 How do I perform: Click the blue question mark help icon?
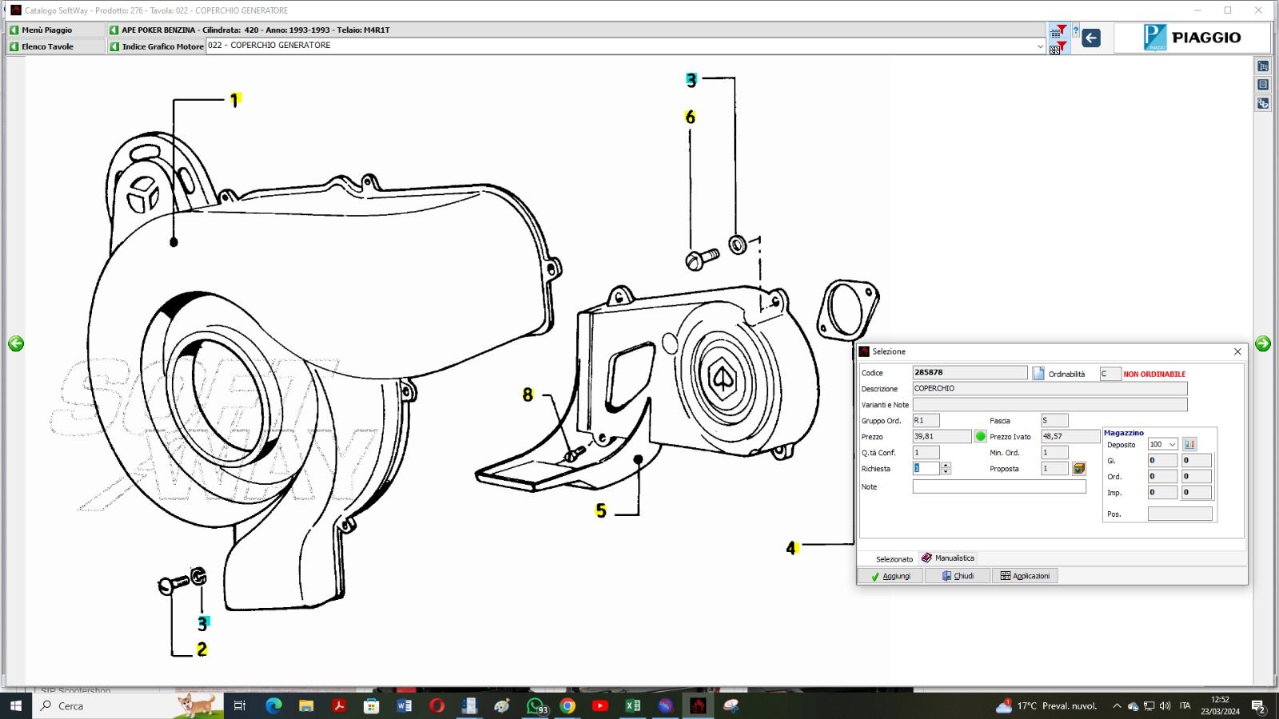1075,32
